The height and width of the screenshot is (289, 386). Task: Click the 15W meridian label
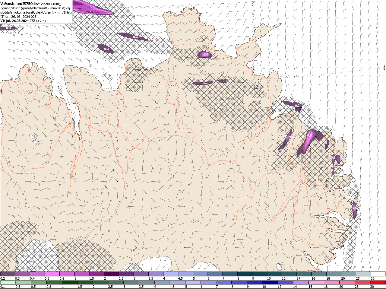point(252,2)
